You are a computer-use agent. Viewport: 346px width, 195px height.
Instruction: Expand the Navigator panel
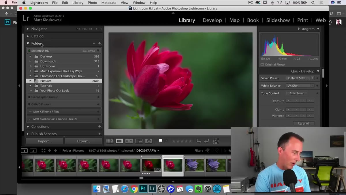tap(28, 29)
